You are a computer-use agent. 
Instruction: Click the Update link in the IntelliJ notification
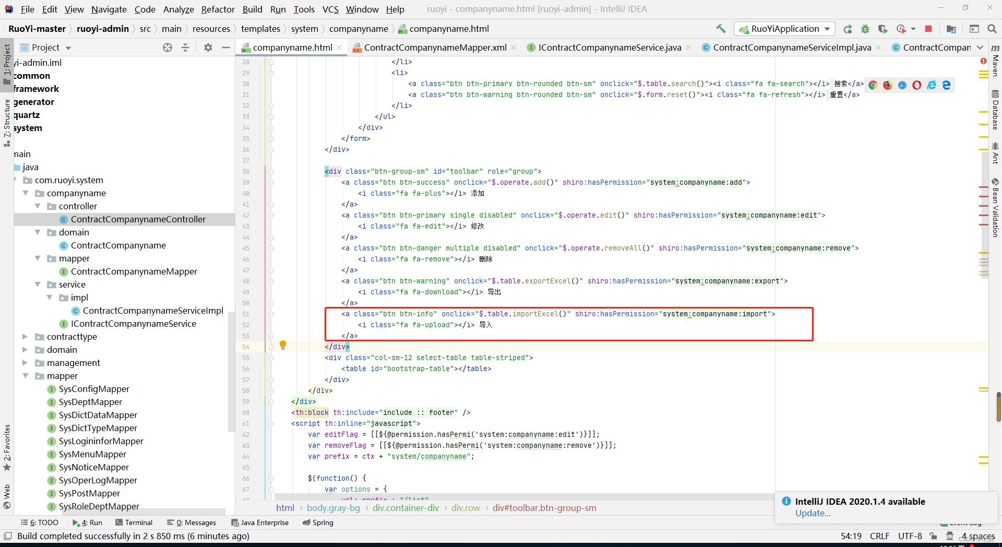tap(813, 513)
